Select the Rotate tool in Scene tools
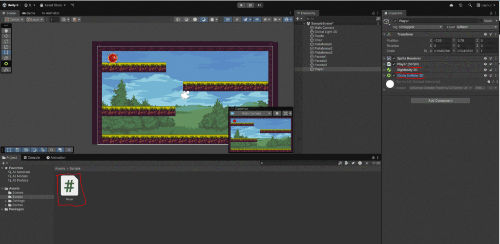Viewport: 500px width, 244px height. tap(6, 41)
